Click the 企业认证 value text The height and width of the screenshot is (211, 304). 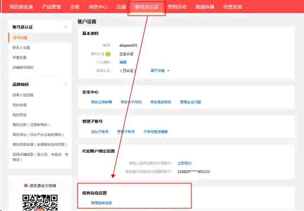126,54
